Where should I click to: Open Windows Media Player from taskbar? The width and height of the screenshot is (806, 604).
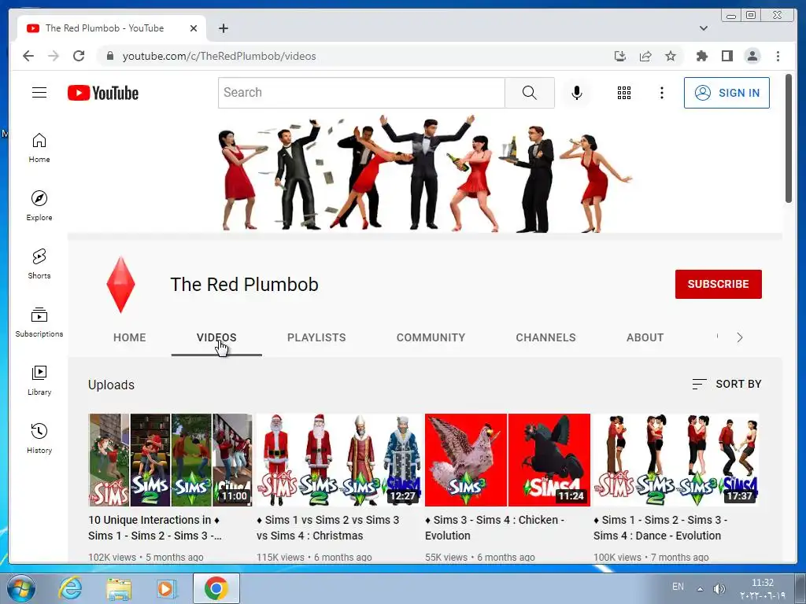click(x=166, y=588)
